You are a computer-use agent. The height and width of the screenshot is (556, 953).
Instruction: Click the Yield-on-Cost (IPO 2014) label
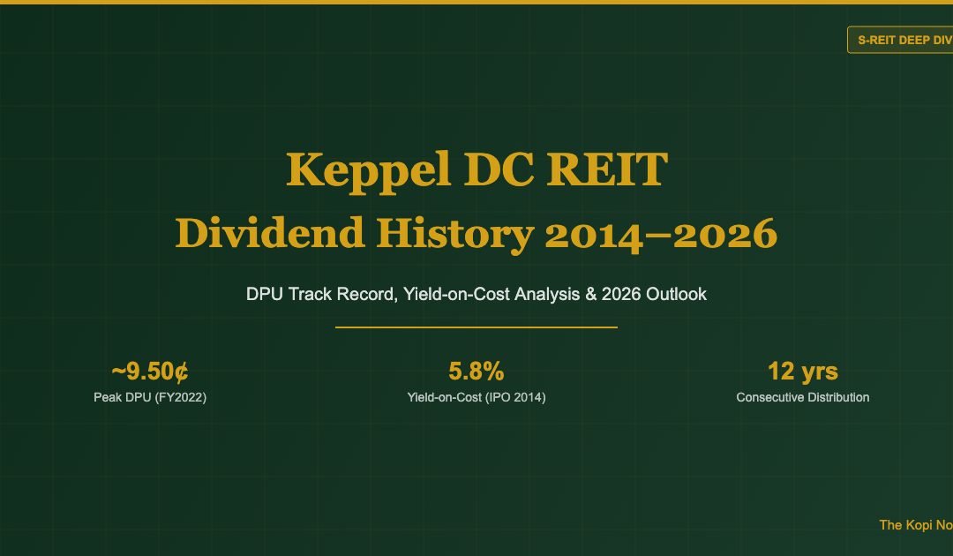click(476, 397)
